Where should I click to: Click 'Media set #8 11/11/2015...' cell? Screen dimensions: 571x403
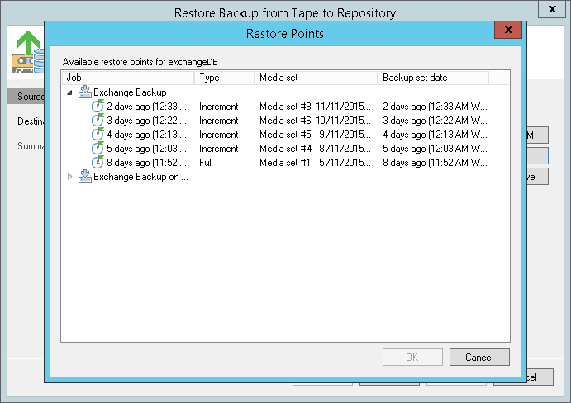click(315, 107)
